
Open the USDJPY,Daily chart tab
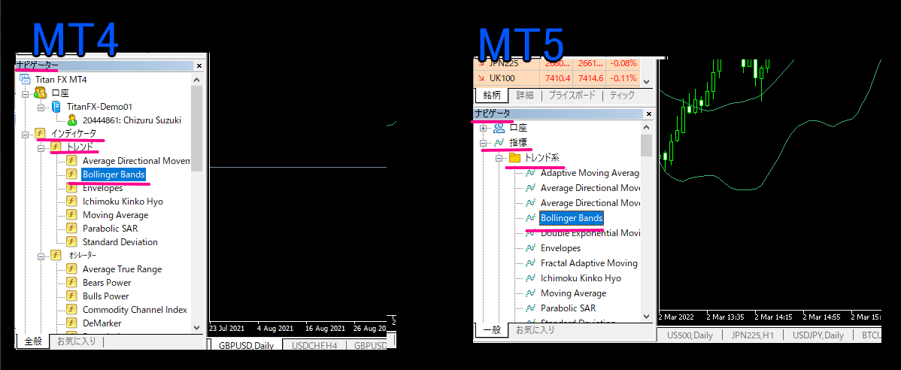[818, 335]
